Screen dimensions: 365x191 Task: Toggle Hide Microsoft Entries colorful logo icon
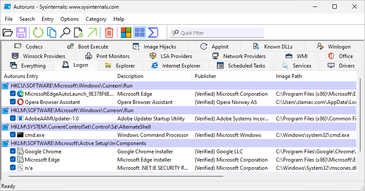(126, 32)
